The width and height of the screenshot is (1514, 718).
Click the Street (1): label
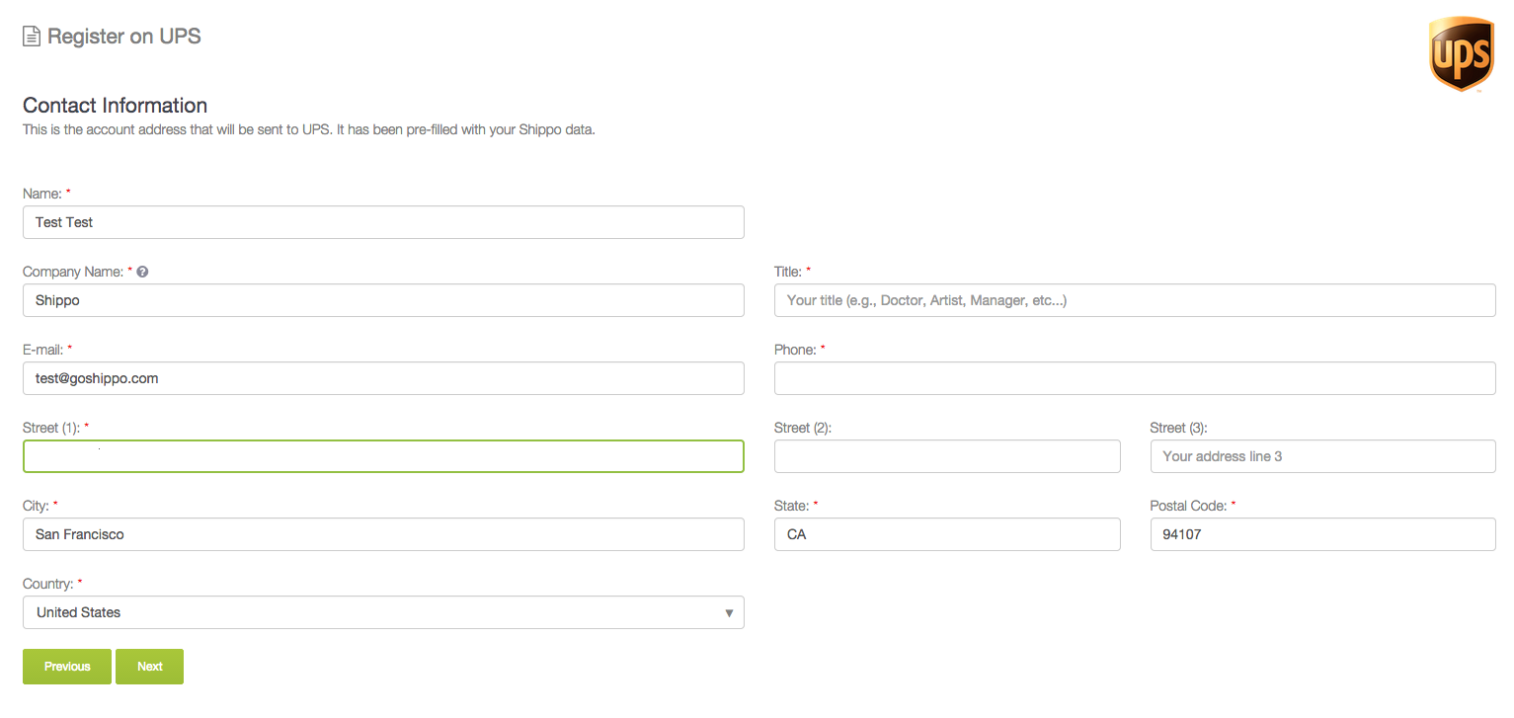click(51, 428)
